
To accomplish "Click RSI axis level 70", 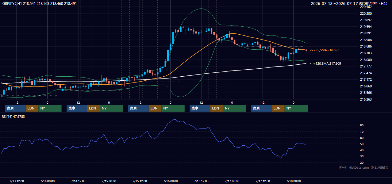I will 362,132.
